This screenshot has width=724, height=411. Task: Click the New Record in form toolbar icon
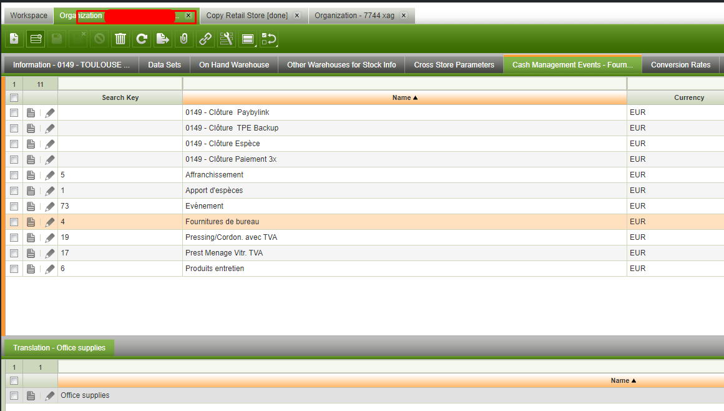pos(14,39)
